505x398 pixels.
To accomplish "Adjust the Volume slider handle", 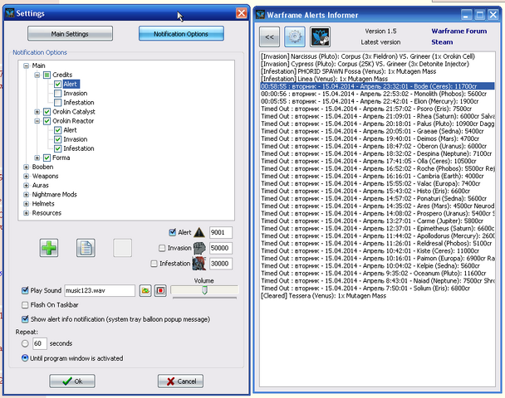I will [x=204, y=290].
